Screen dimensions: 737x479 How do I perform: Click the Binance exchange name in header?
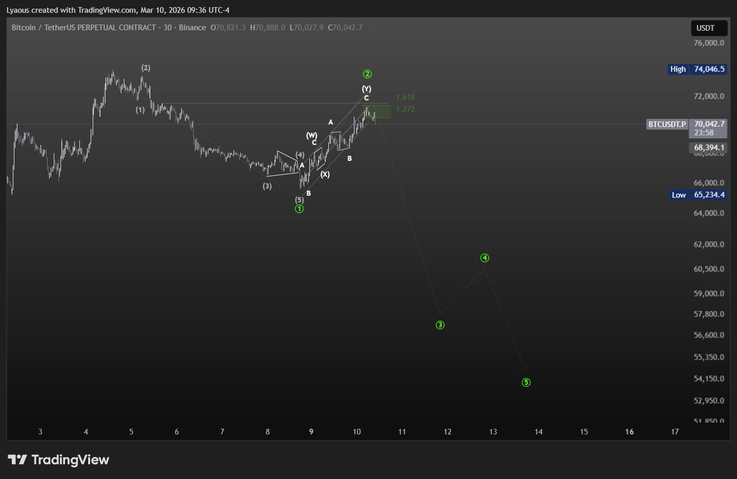click(x=193, y=28)
